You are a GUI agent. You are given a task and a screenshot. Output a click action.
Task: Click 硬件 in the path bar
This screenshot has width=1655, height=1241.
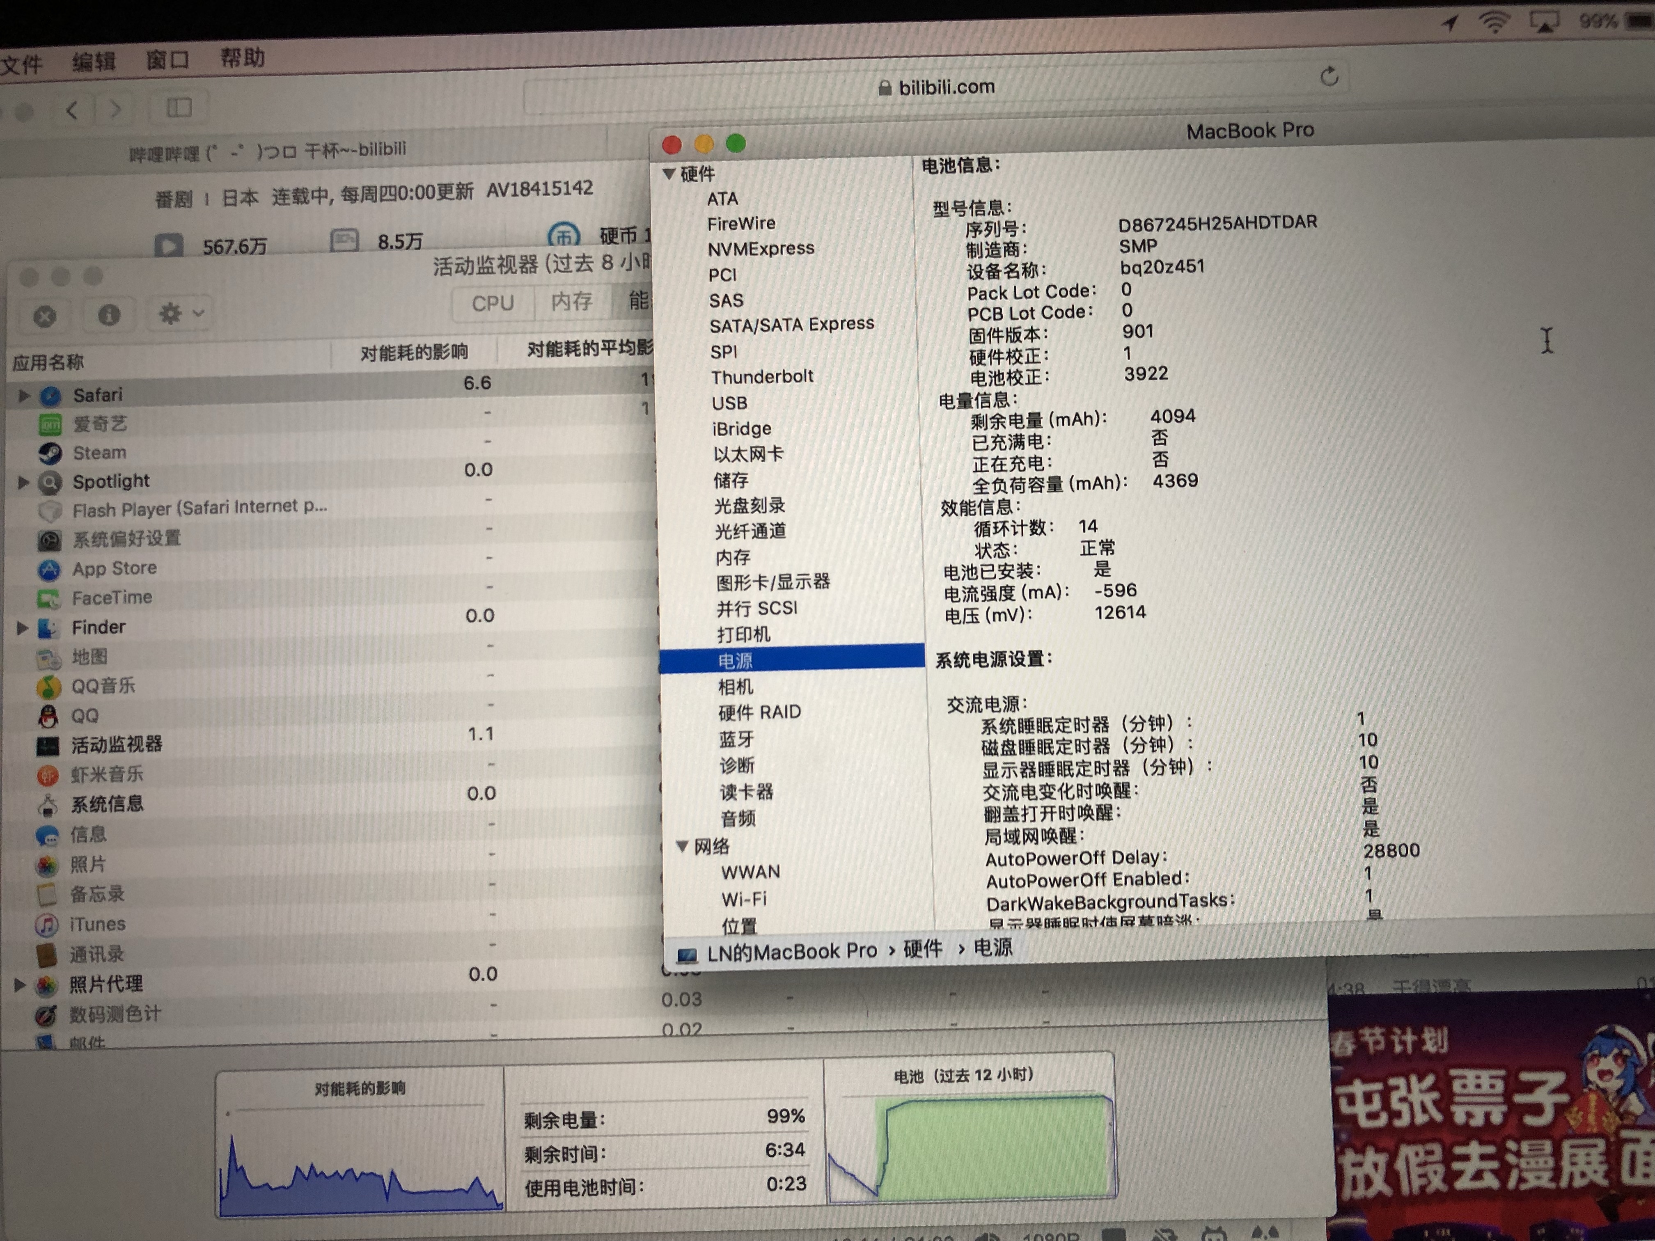[x=922, y=949]
